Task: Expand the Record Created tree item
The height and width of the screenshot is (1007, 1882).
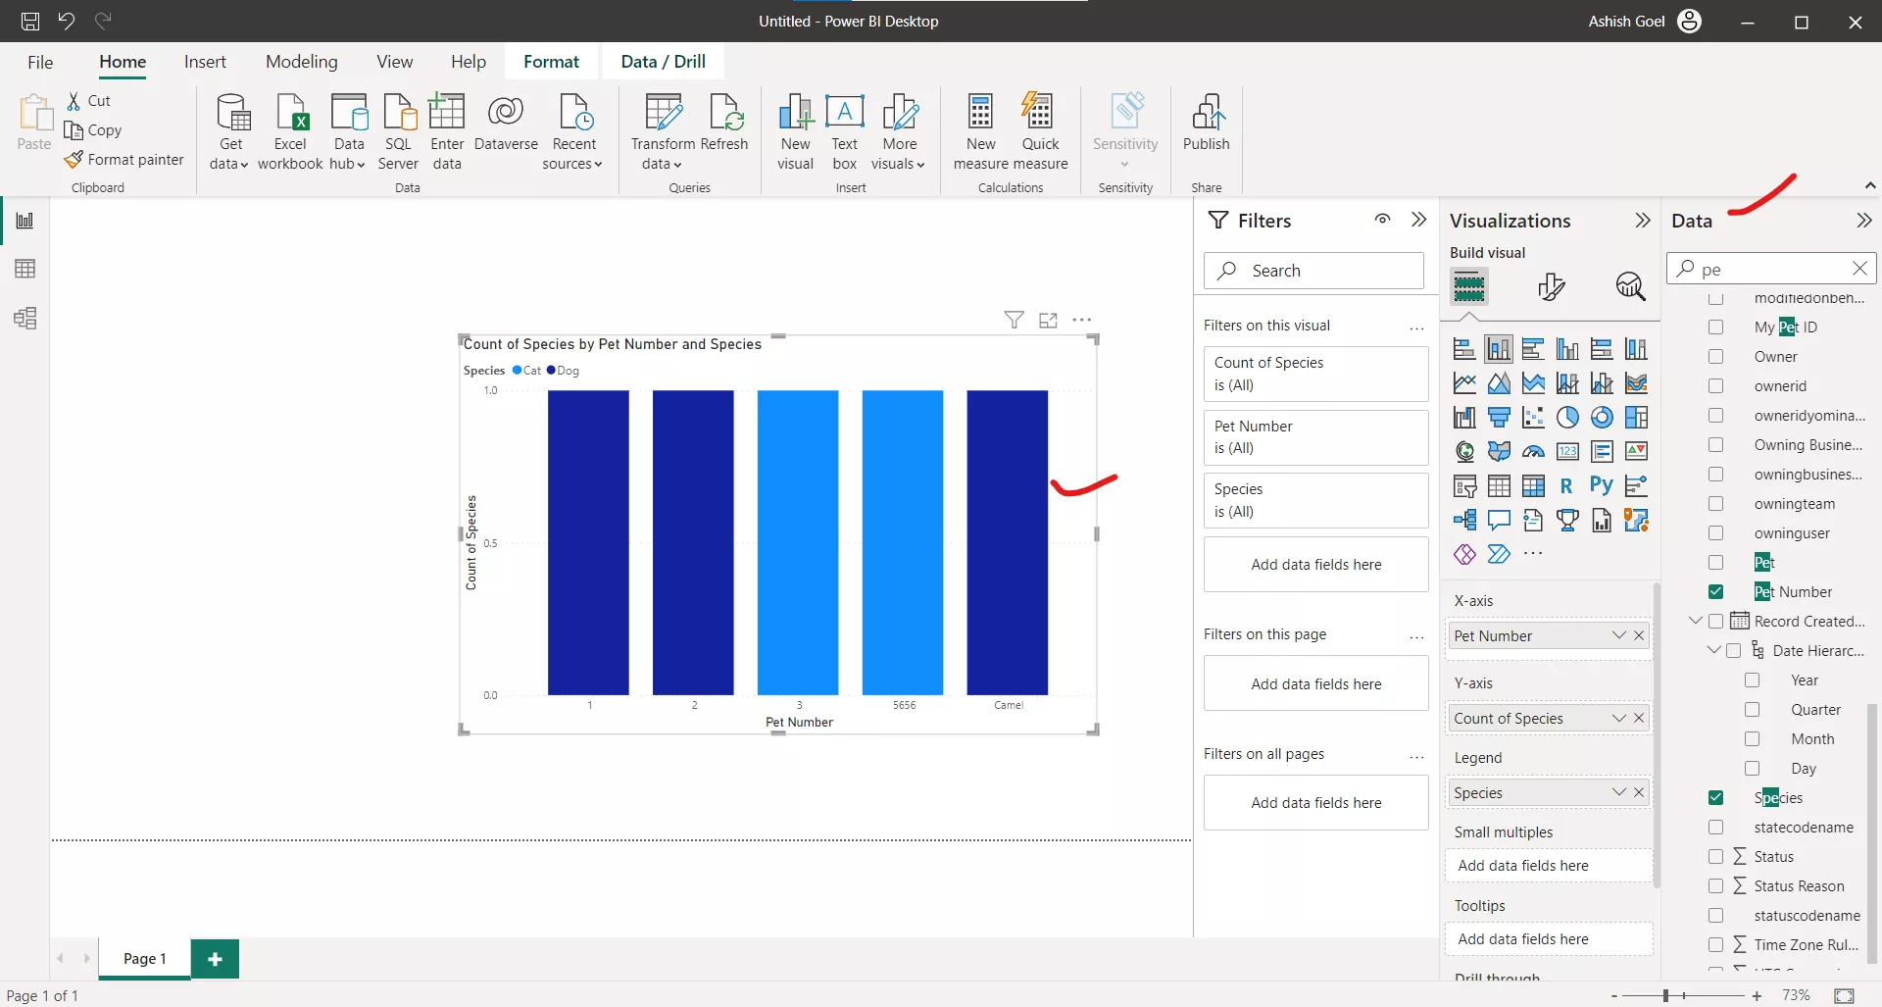Action: tap(1695, 620)
